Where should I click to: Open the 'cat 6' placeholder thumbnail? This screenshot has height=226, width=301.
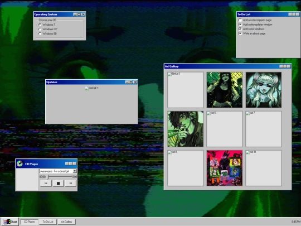pos(225,129)
